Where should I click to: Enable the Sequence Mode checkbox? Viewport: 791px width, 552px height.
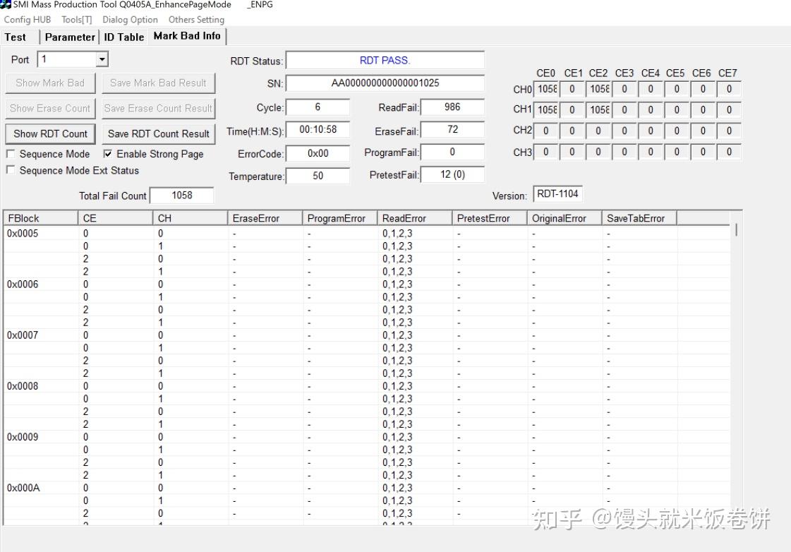coord(11,154)
